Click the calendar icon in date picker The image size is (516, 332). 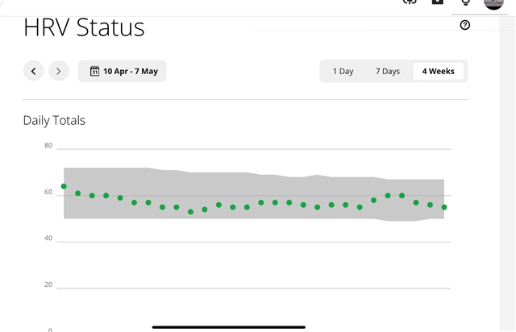pos(94,71)
